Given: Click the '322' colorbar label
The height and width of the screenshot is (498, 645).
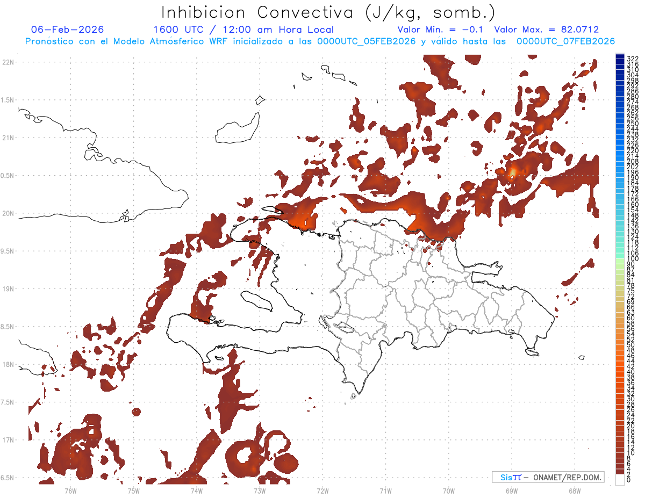Looking at the screenshot, I should tap(633, 59).
